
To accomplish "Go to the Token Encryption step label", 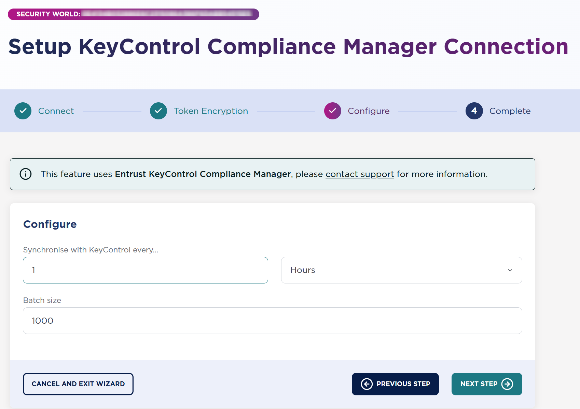I will click(x=211, y=111).
